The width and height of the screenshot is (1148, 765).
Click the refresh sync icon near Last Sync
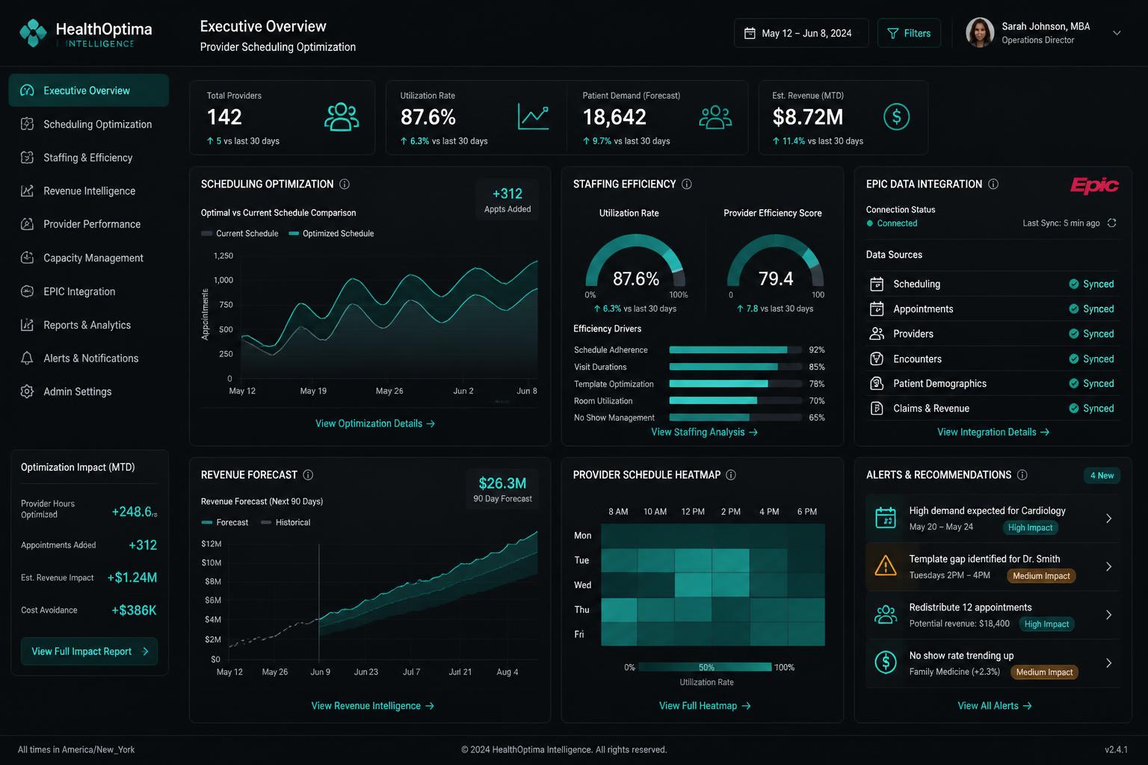(1111, 223)
